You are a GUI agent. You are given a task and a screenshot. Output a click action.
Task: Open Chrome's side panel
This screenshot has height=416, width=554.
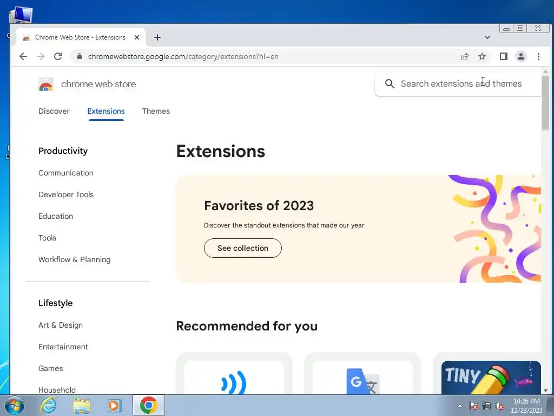coord(504,56)
